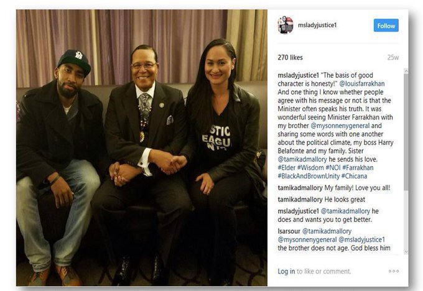The width and height of the screenshot is (423, 291).
Task: Open @mysonnenygeneral mention in the caption
Action: 340,126
